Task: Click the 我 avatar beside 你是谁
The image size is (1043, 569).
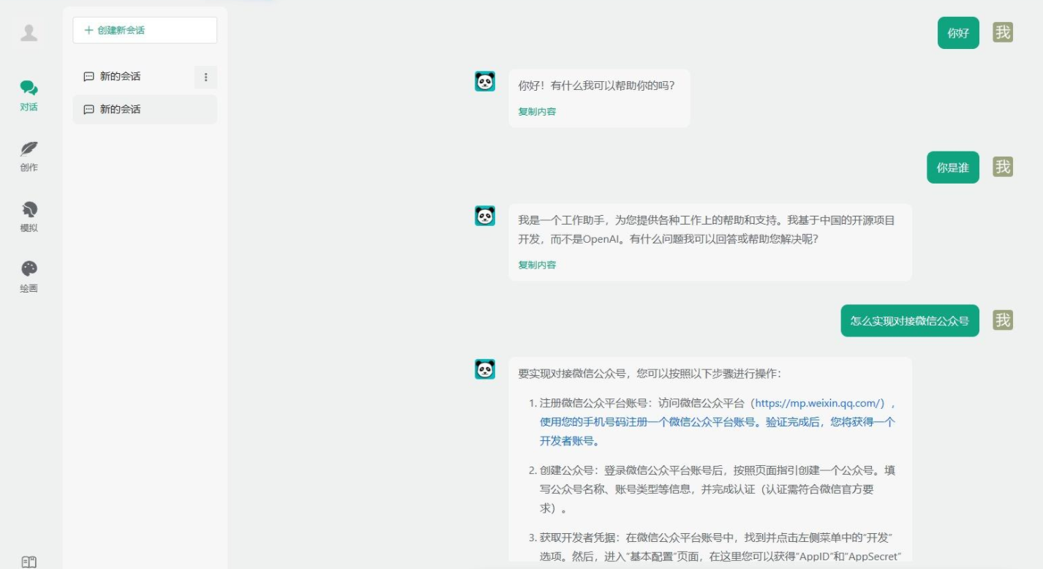Action: [x=1003, y=167]
